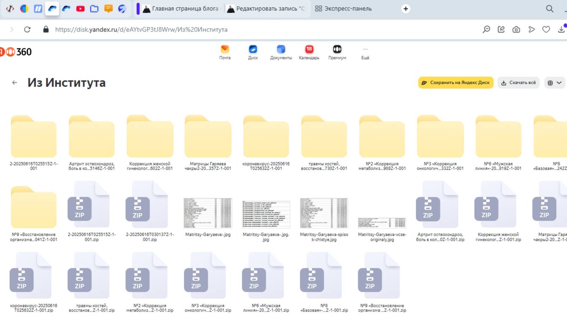Reload the page with the refresh icon
Image resolution: width=567 pixels, height=318 pixels.
(x=27, y=29)
